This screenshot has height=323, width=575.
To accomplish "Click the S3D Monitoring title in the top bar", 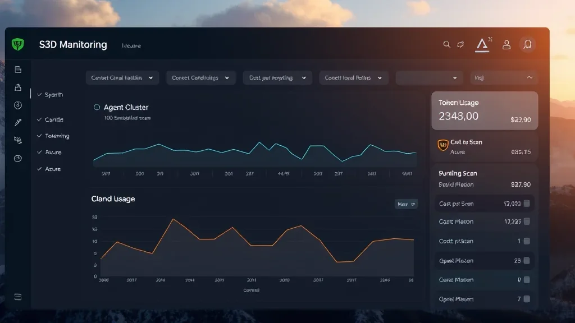I will tap(73, 44).
